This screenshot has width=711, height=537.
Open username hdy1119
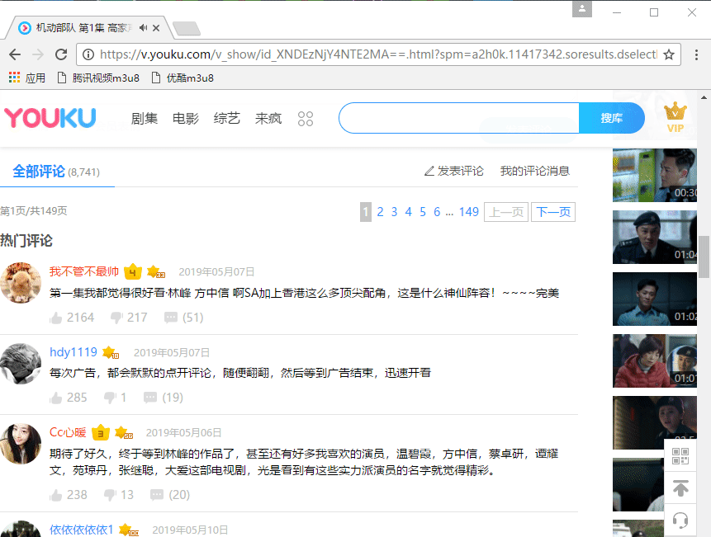tap(73, 351)
